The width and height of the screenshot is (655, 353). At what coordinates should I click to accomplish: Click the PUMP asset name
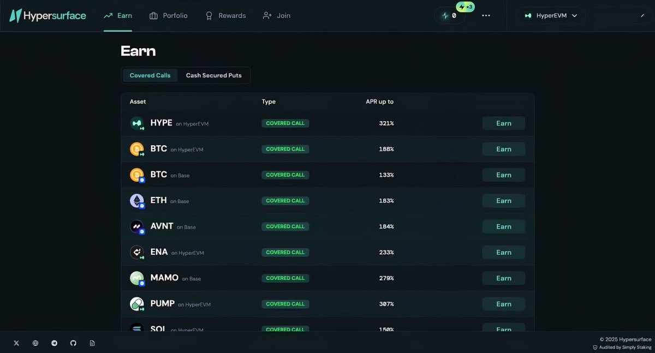162,303
